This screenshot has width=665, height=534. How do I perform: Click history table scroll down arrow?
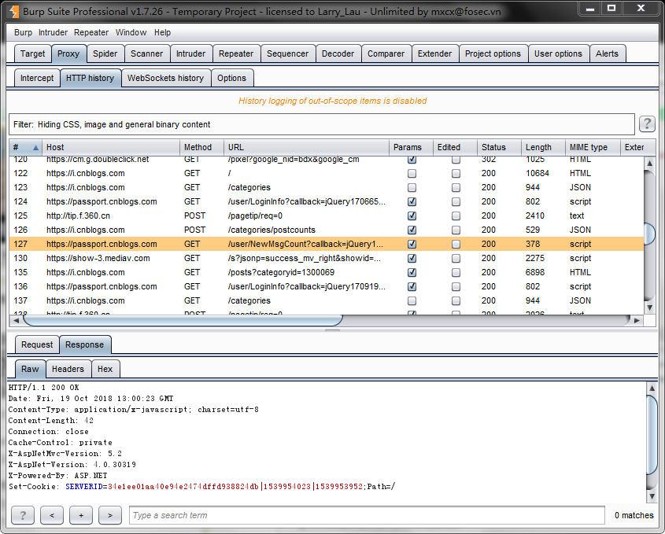click(649, 308)
